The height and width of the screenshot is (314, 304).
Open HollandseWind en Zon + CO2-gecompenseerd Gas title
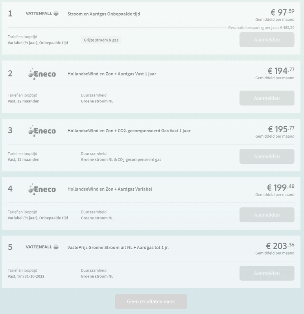pyautogui.click(x=129, y=131)
